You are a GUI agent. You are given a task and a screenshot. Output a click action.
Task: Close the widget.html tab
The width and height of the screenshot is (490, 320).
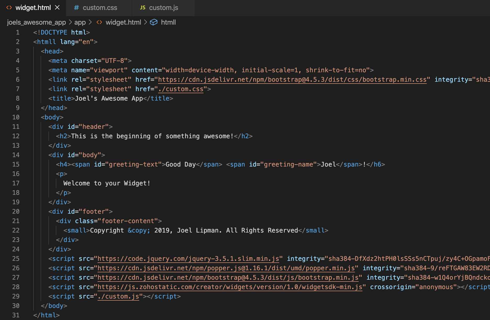point(57,8)
